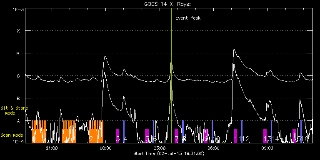The image size is (320, 160).
Task: Click the 'Event Peak' text label
Action: click(x=188, y=18)
